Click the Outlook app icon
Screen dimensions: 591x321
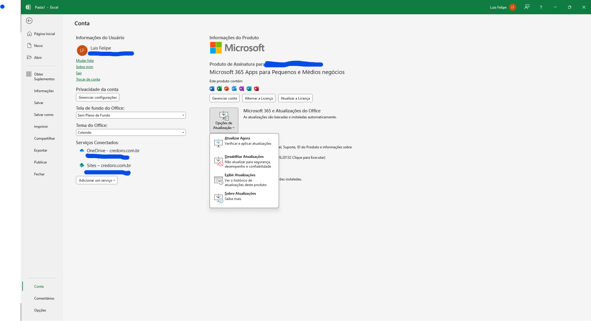pyautogui.click(x=234, y=89)
